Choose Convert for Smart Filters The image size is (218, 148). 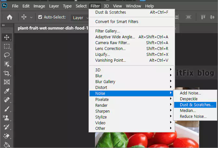(131, 22)
